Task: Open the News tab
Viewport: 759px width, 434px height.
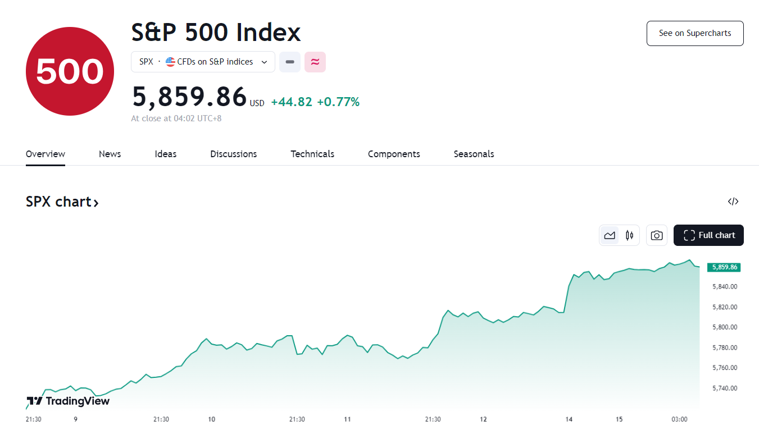Action: (110, 154)
